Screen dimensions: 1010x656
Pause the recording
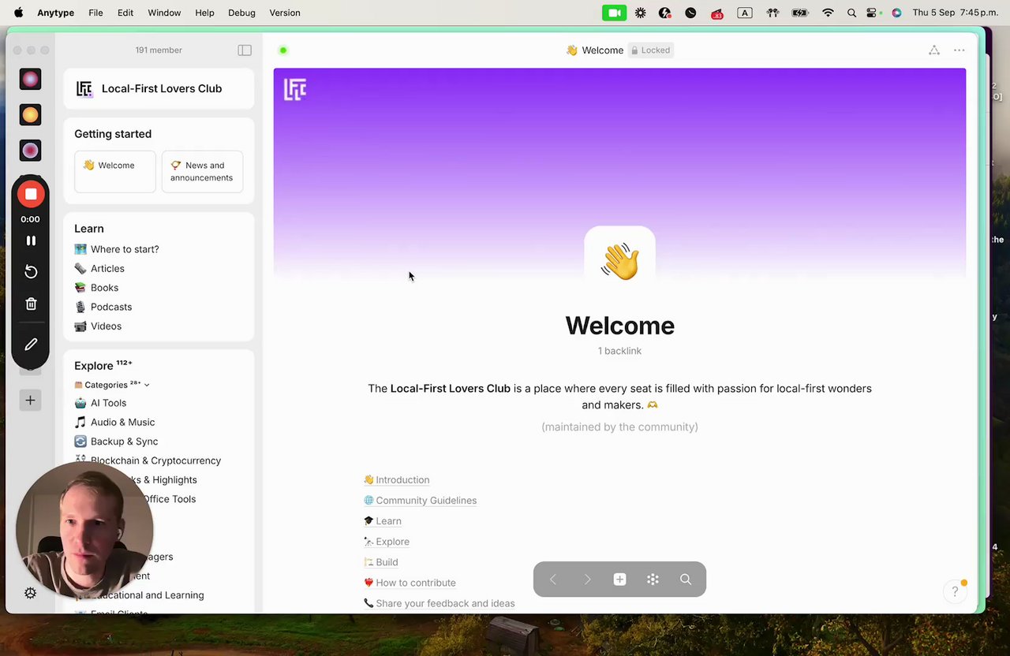point(31,240)
